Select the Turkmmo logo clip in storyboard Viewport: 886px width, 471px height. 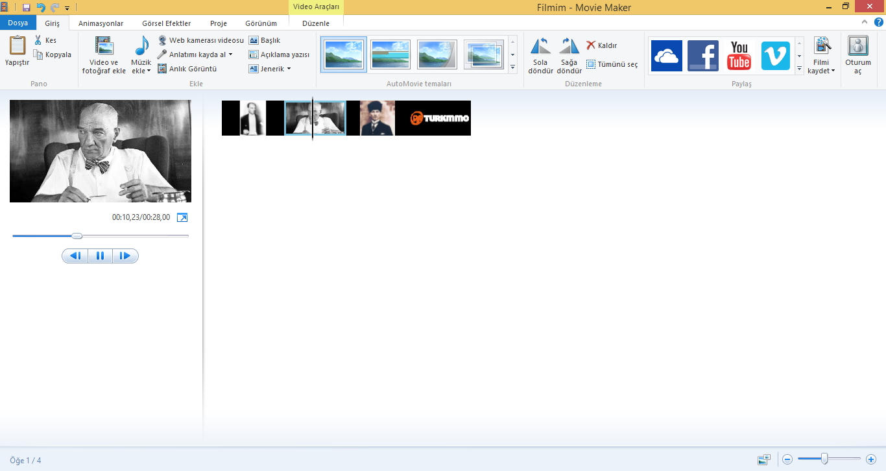pyautogui.click(x=439, y=118)
